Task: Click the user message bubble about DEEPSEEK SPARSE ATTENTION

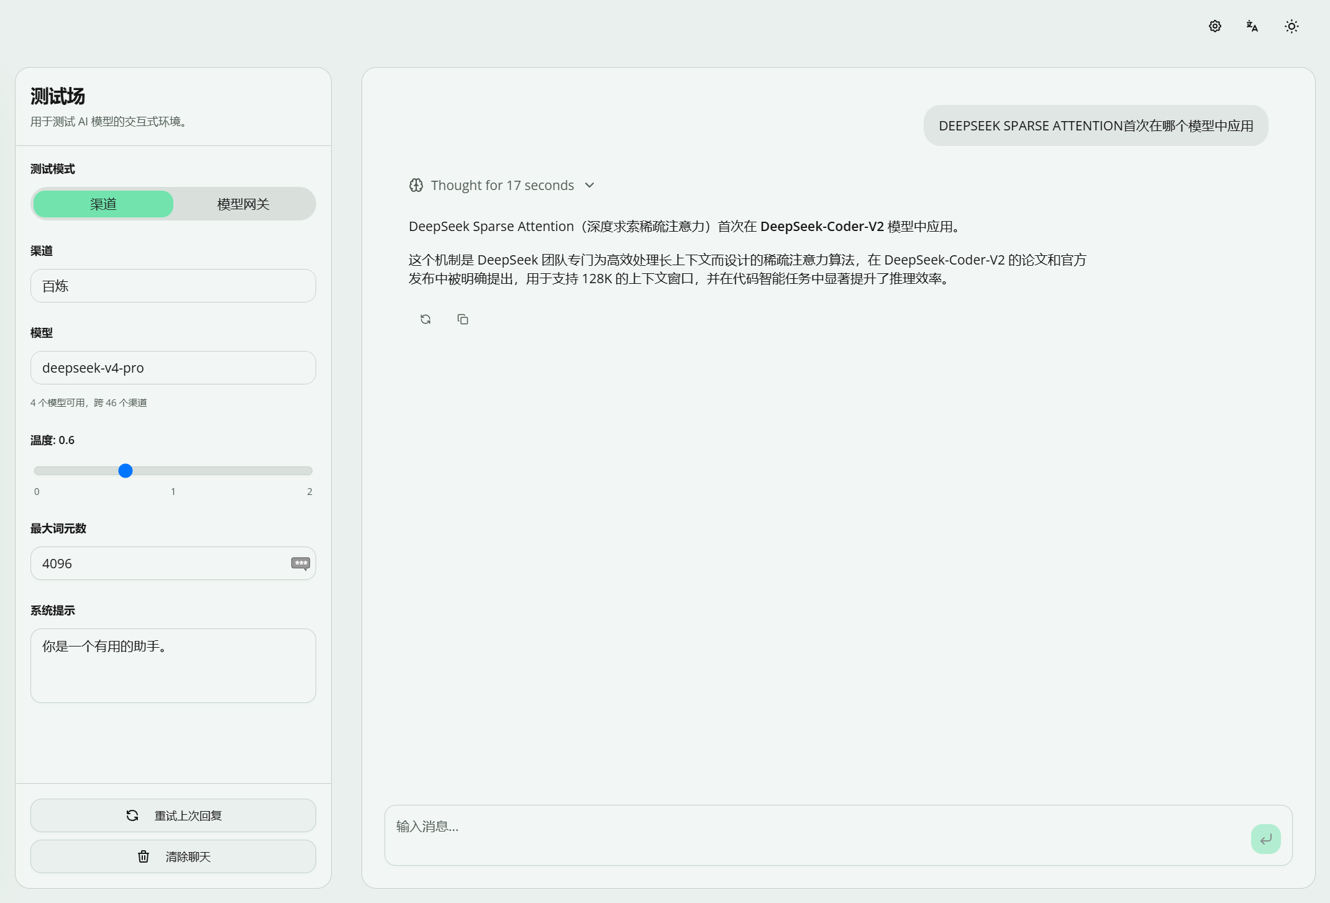Action: point(1096,125)
